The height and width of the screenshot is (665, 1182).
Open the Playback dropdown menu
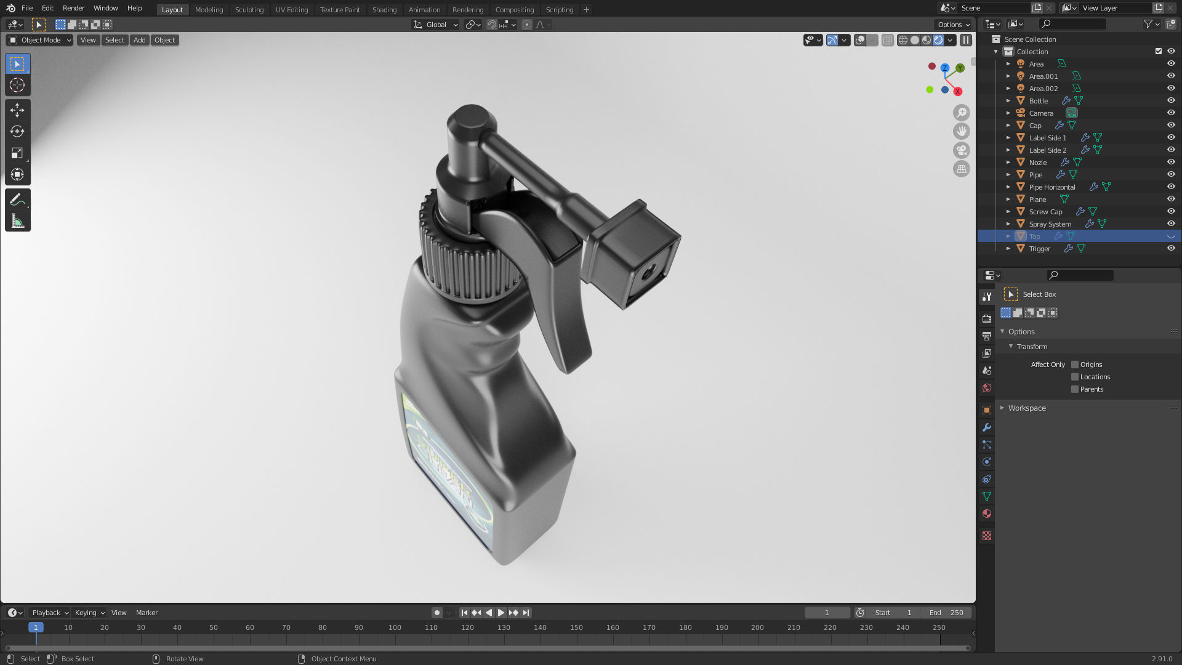tap(50, 613)
